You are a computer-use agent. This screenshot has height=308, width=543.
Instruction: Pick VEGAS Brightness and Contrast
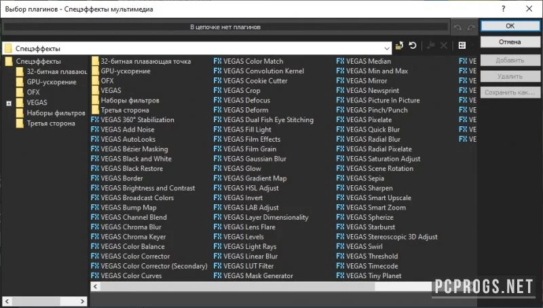[x=143, y=188]
